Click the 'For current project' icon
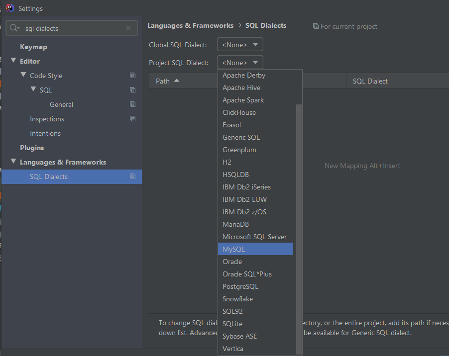This screenshot has width=449, height=356. [x=316, y=26]
